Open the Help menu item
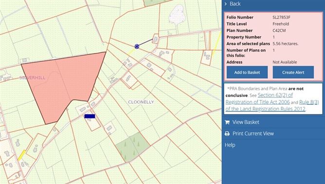The image size is (325, 184). tap(230, 145)
